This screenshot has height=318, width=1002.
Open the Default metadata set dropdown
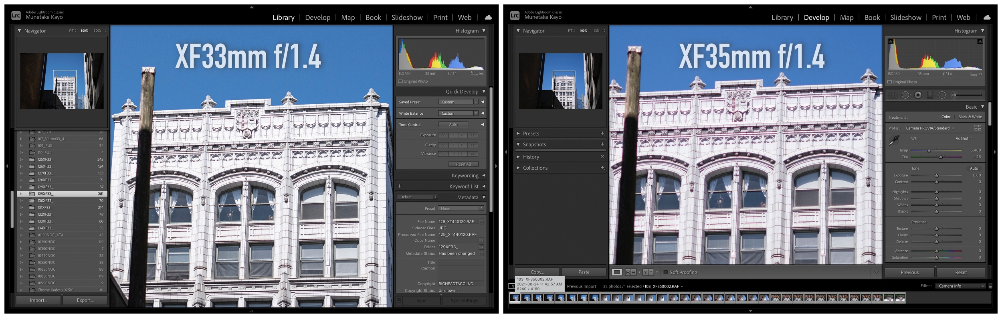coord(417,197)
